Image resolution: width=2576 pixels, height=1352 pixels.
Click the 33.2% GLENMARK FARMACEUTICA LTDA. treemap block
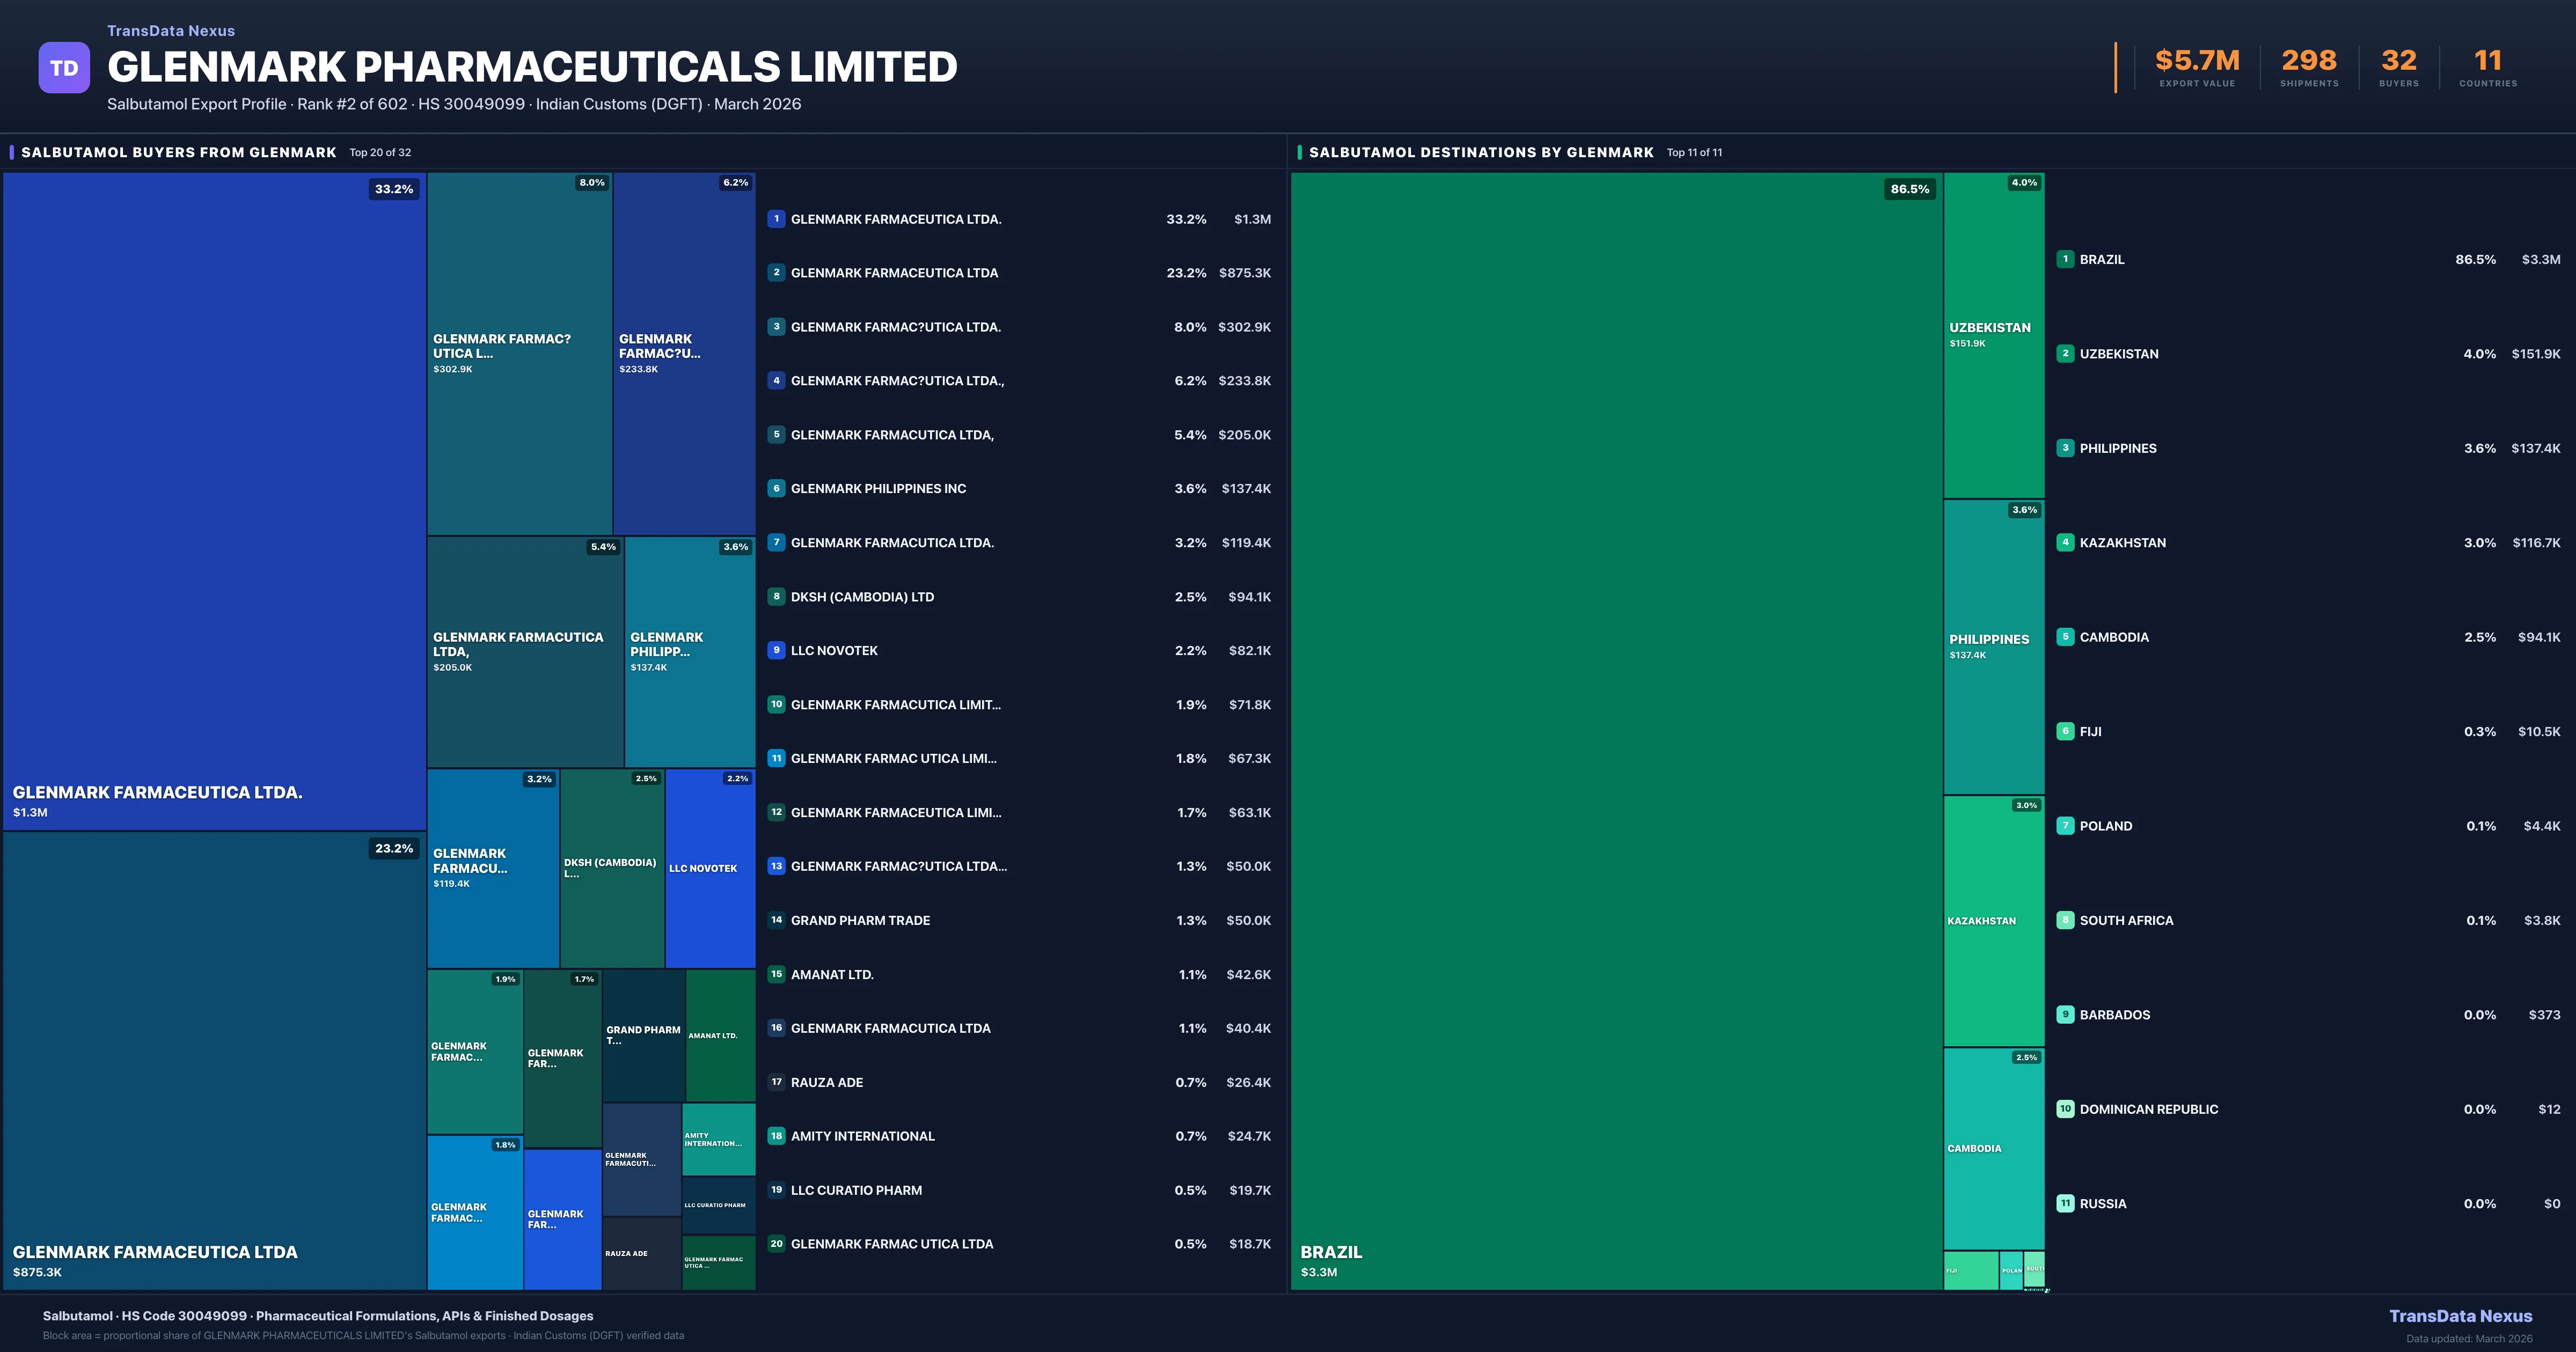pyautogui.click(x=214, y=500)
